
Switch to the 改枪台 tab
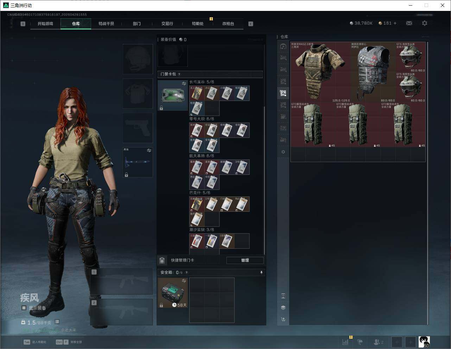click(x=228, y=24)
